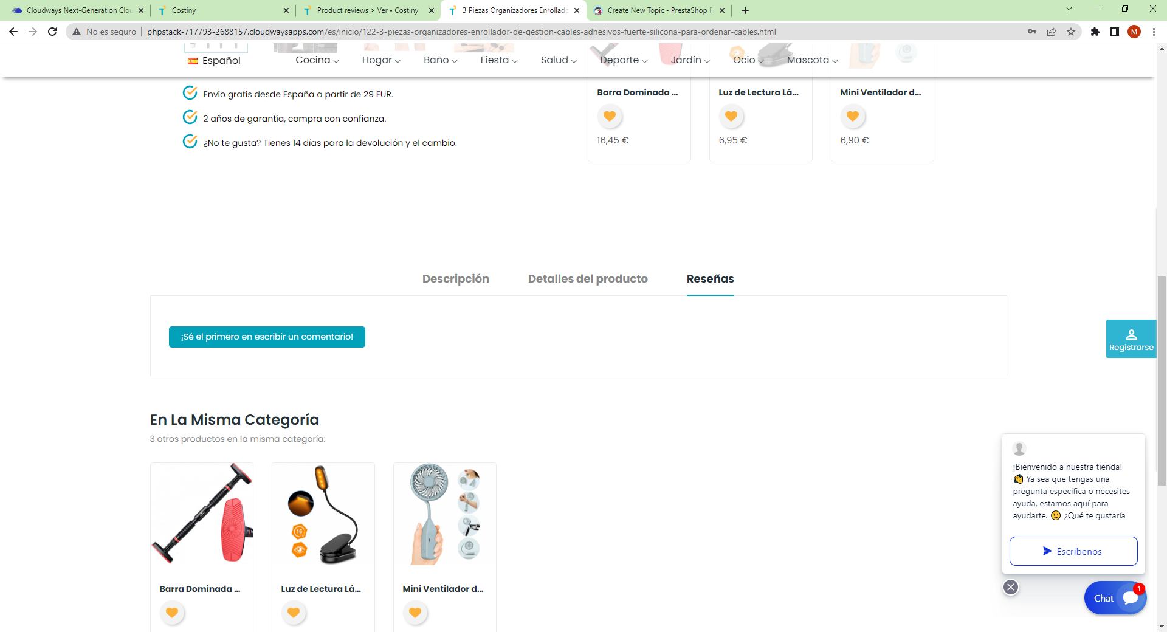Open Chrome's three-dot menu
This screenshot has width=1167, height=632.
[x=1154, y=32]
